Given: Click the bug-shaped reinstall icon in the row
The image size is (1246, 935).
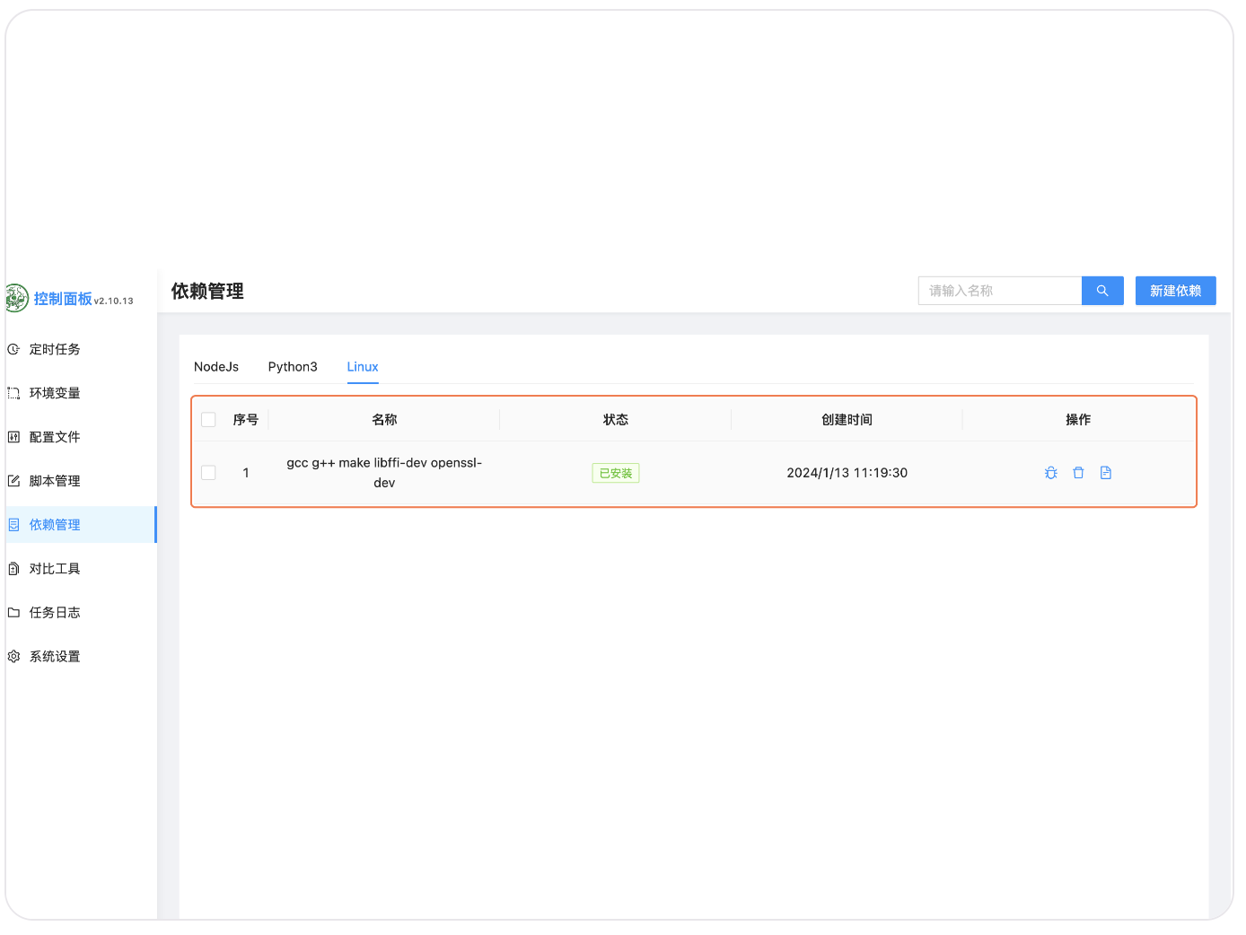Looking at the screenshot, I should 1050,473.
